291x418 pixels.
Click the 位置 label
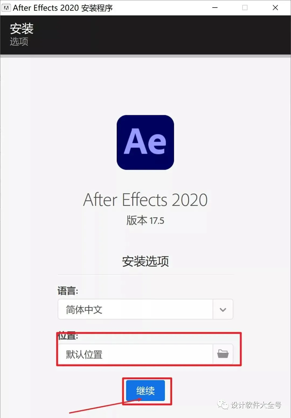coord(68,336)
